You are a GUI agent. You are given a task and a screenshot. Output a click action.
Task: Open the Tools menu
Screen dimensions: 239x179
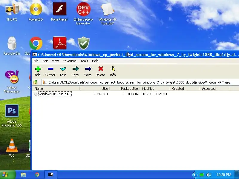tap(84, 61)
